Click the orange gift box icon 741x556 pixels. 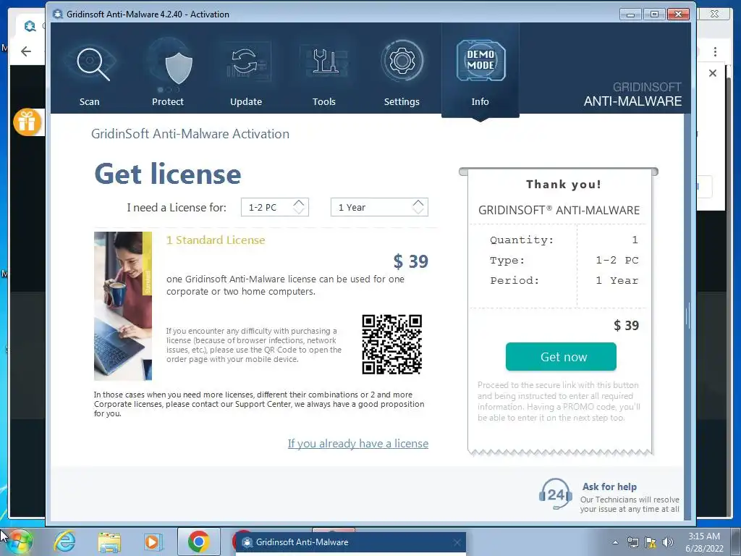pyautogui.click(x=27, y=122)
